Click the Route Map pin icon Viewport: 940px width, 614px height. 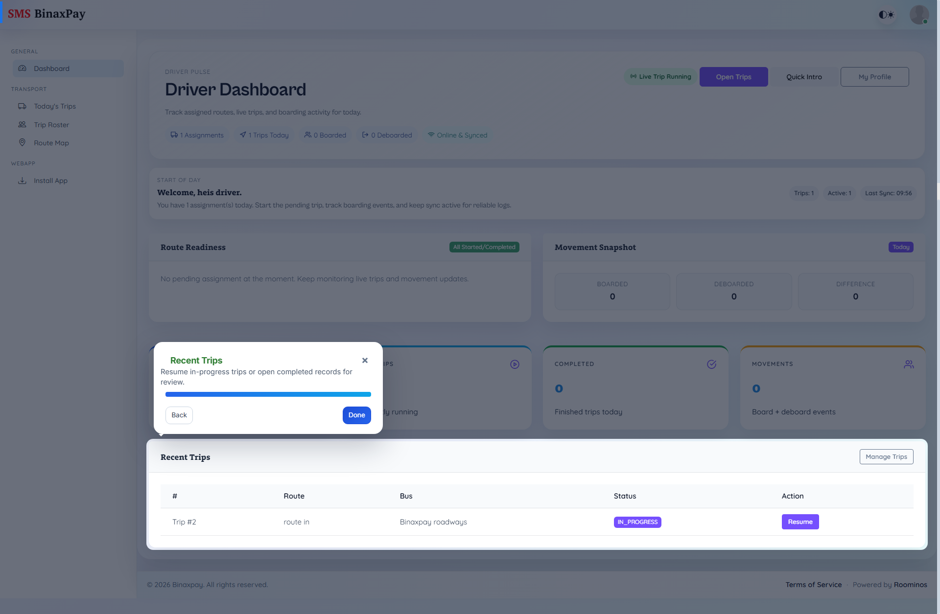click(22, 142)
